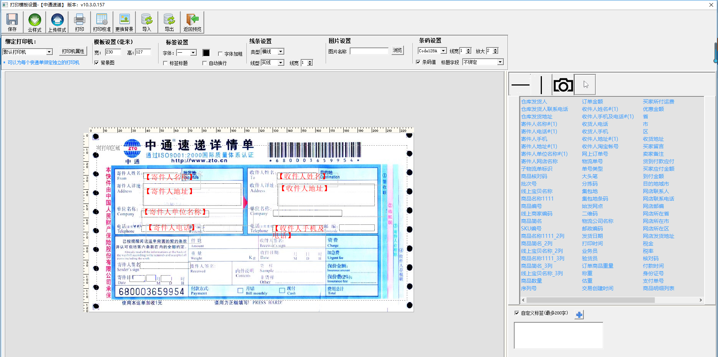
Task: Select field 买家留言
Action: (653, 146)
